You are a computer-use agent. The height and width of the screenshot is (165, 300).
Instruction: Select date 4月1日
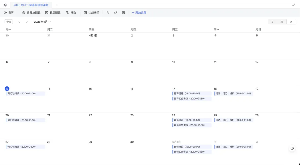point(93,36)
